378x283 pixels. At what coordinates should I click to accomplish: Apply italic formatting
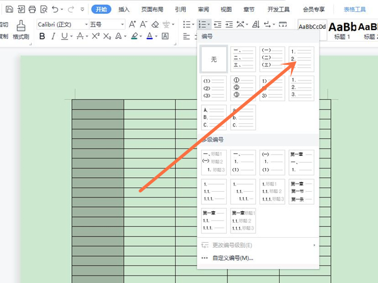tap(54, 36)
